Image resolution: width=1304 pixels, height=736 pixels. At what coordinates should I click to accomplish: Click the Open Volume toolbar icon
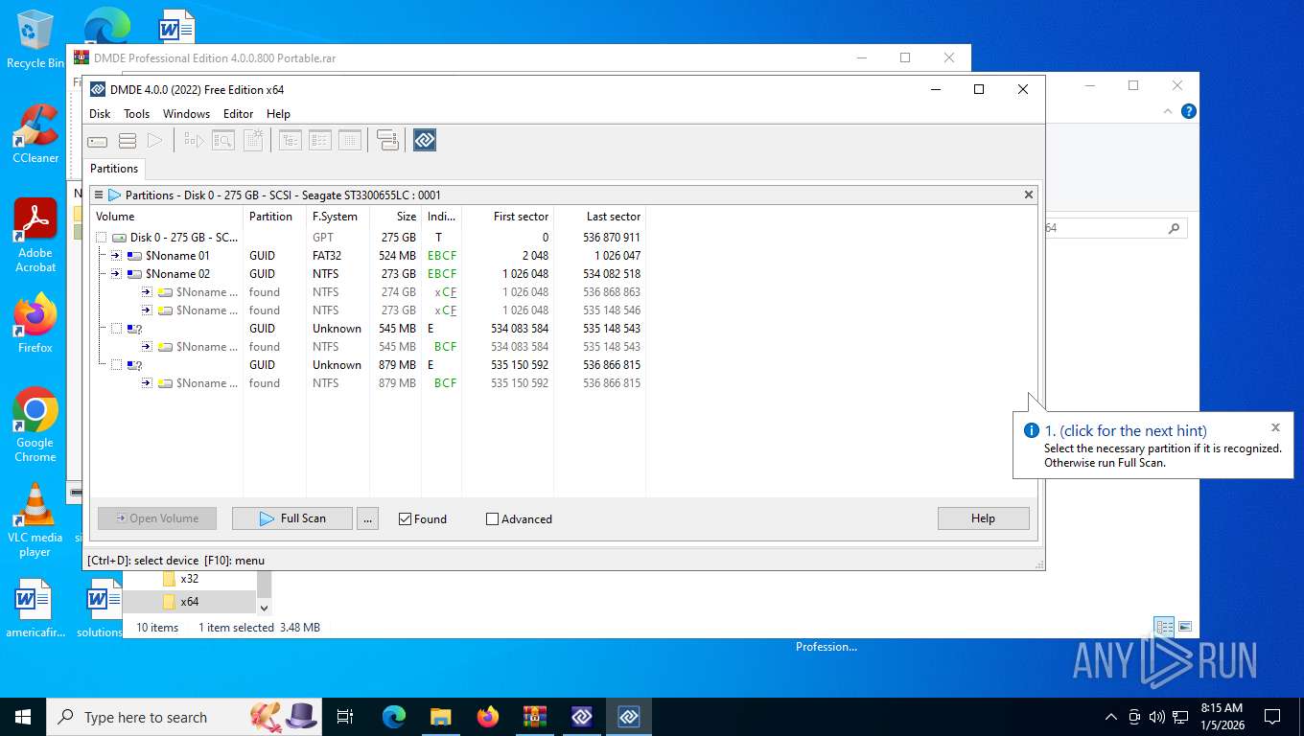tap(194, 141)
